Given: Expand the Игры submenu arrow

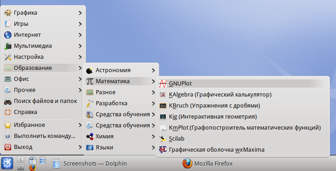Looking at the screenshot, I should (80, 24).
